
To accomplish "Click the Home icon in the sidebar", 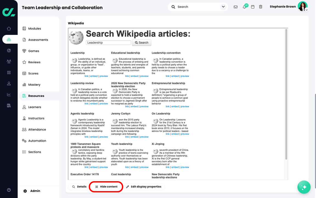I will (9, 28).
